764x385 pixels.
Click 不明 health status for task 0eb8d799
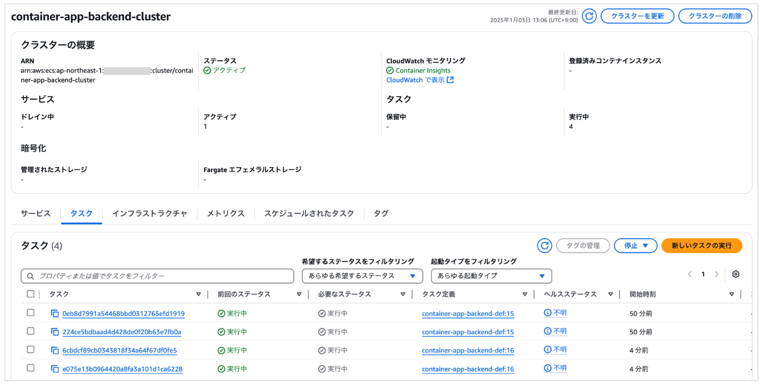click(560, 313)
